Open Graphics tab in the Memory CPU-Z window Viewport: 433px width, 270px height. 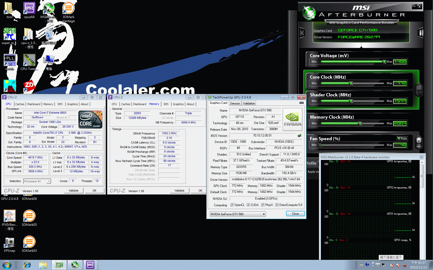[x=178, y=104]
